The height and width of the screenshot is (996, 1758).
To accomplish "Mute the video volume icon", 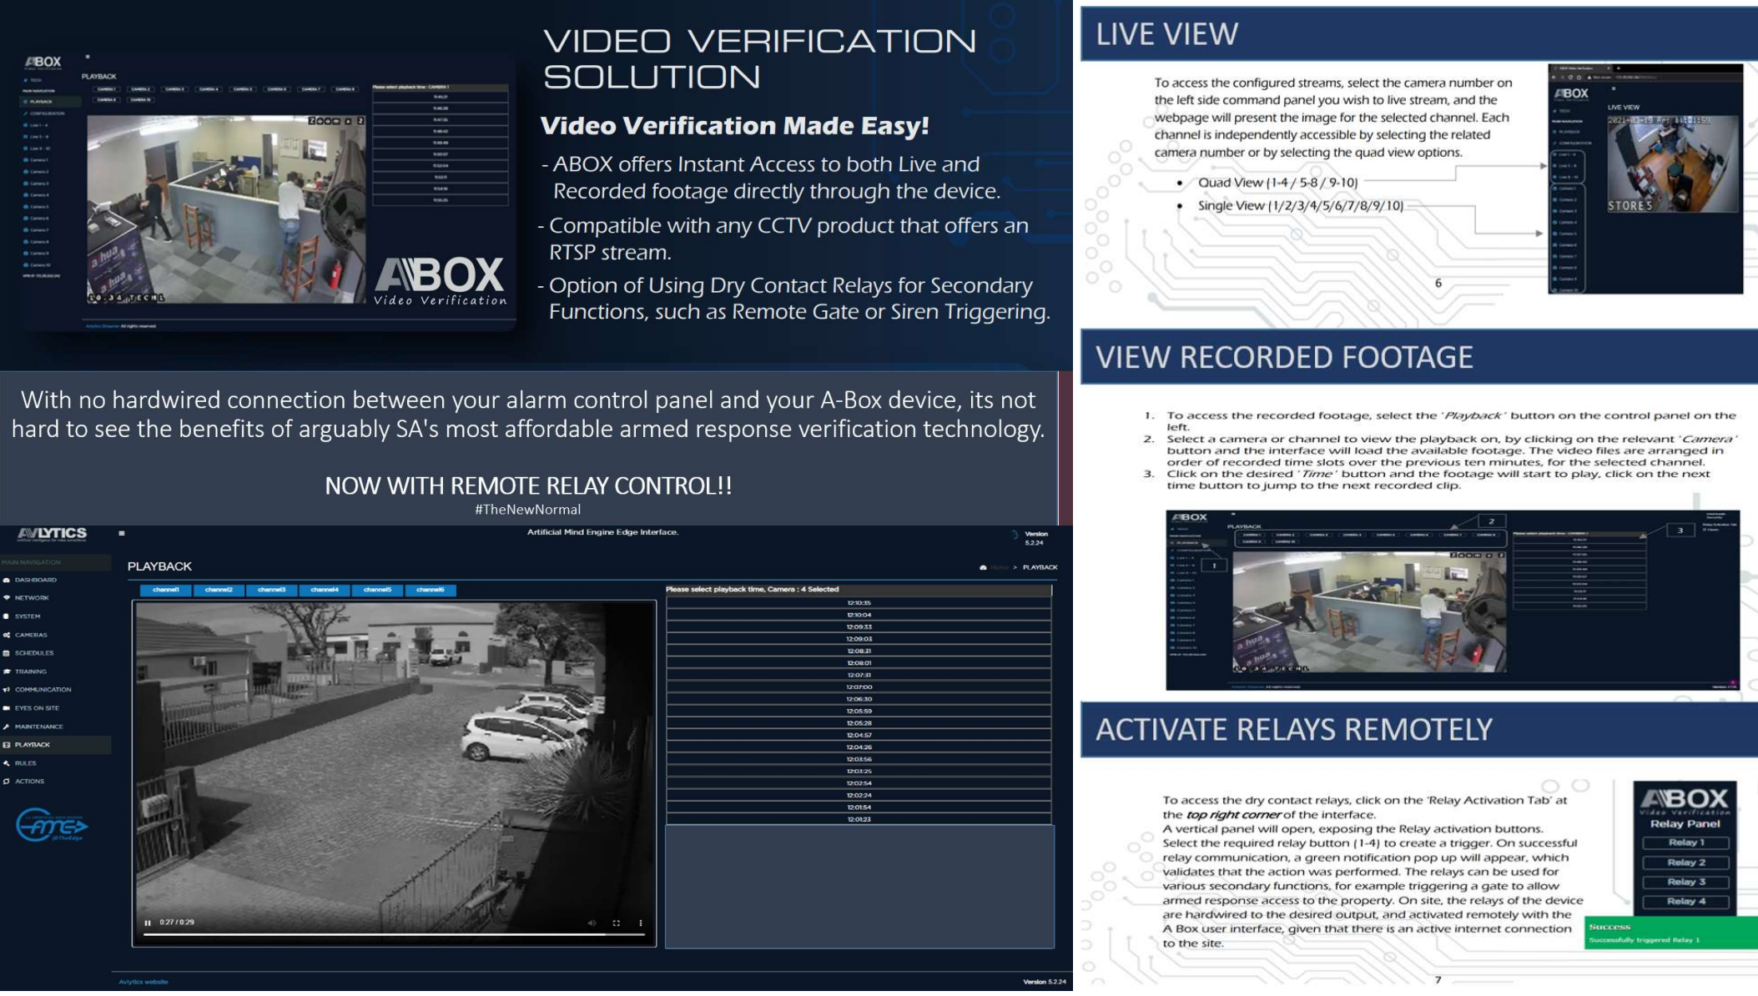I will 592,923.
